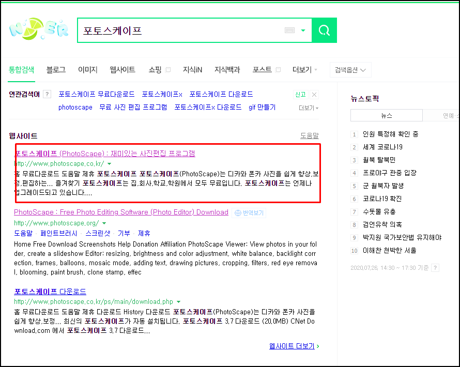460x367 pixels.
Task: Open the 포스트 tab
Action: click(262, 70)
